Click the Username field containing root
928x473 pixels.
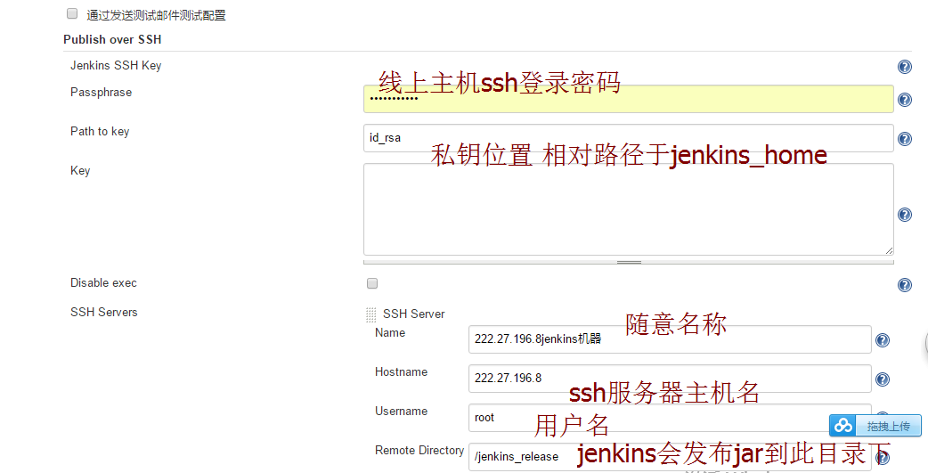[670, 418]
